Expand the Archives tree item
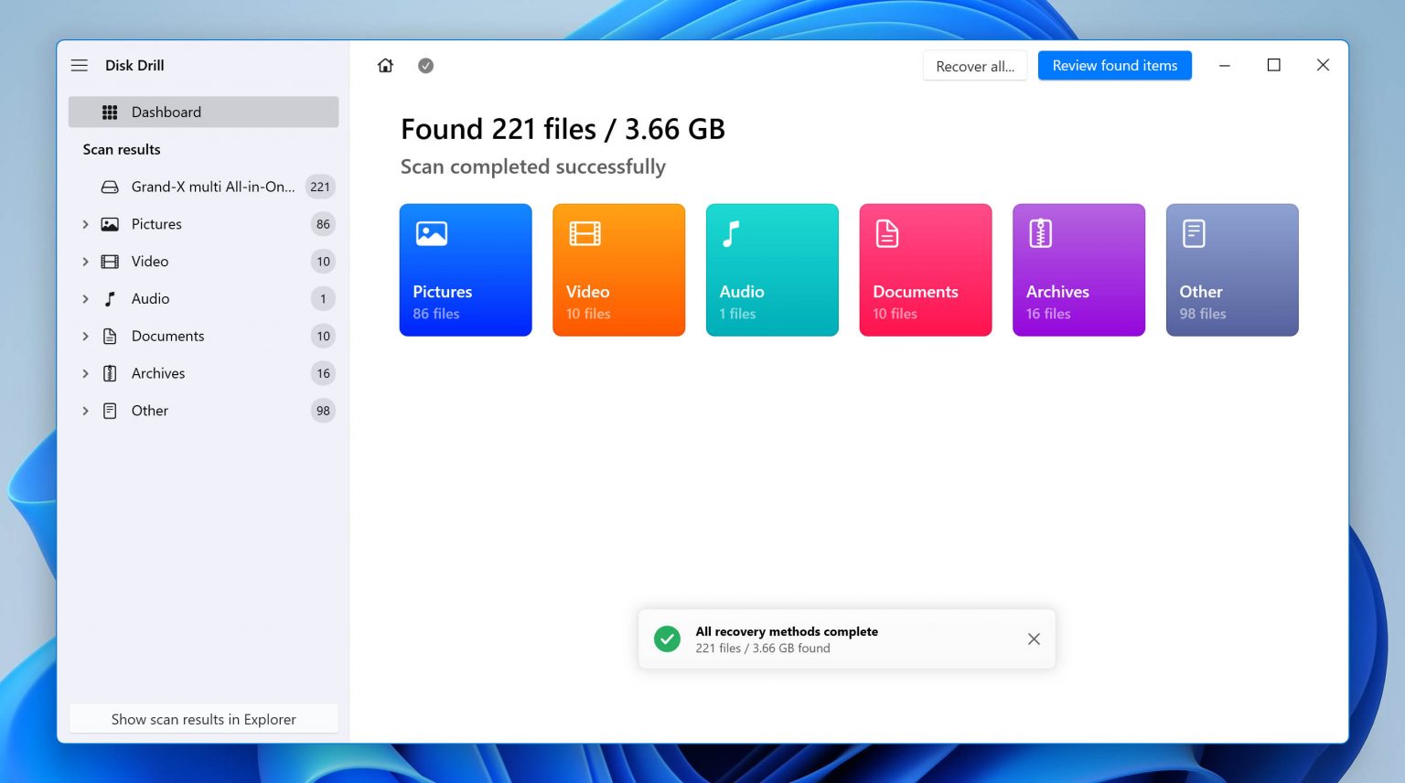The width and height of the screenshot is (1405, 783). (x=85, y=373)
